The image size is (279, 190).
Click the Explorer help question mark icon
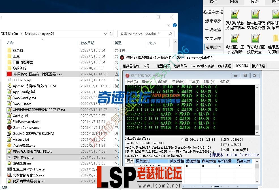click(175, 25)
